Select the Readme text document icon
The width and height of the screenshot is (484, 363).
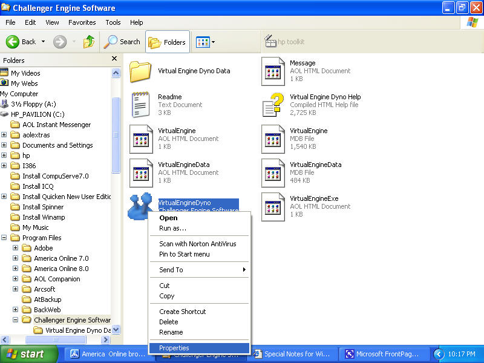click(x=140, y=105)
